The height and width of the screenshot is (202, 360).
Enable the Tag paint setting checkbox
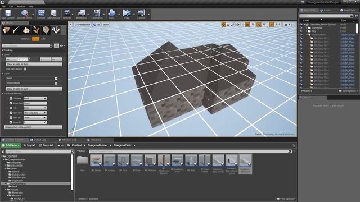11,108
